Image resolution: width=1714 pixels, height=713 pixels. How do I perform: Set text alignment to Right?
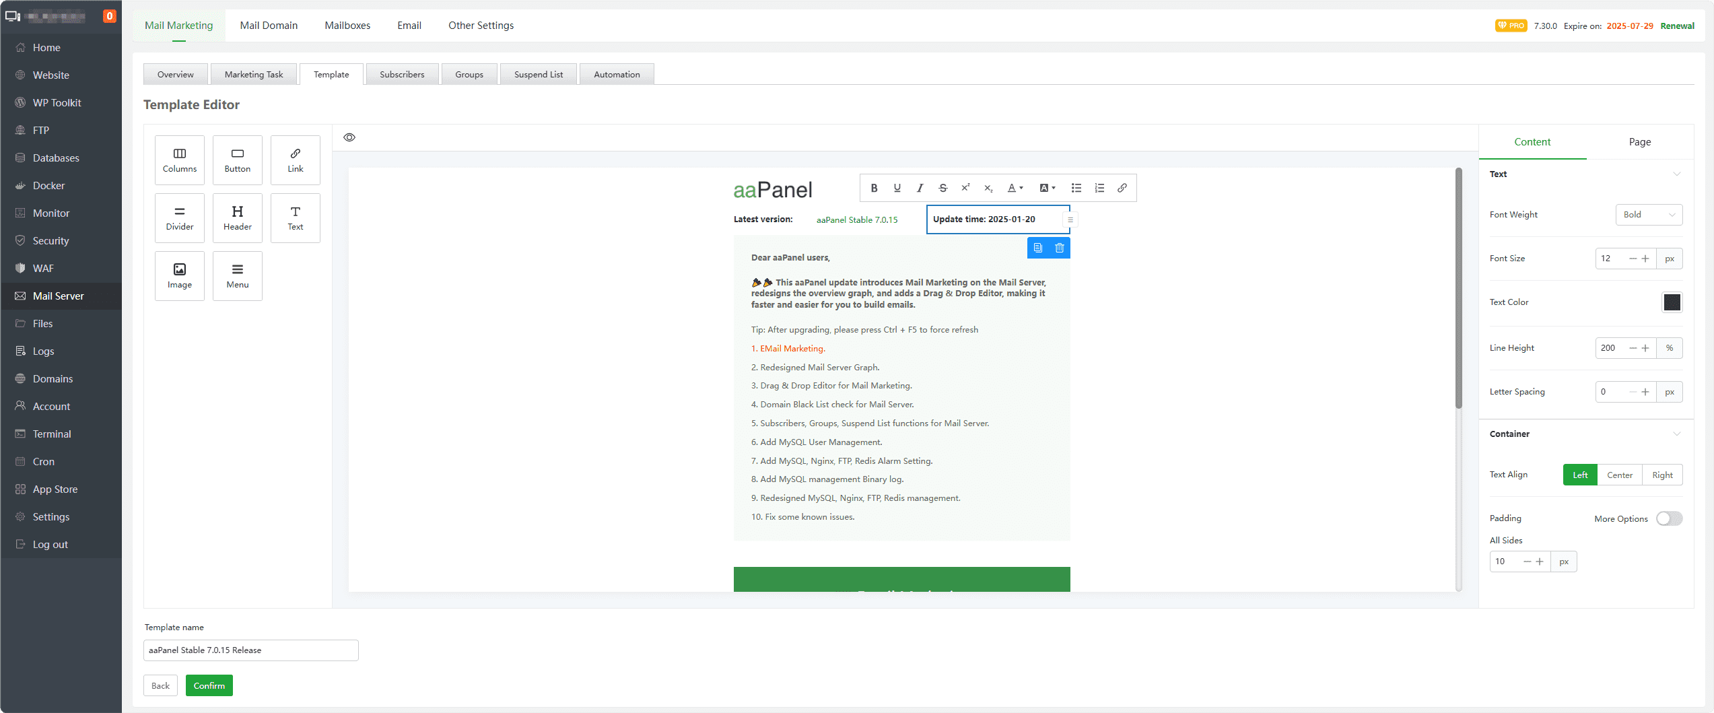click(x=1662, y=475)
